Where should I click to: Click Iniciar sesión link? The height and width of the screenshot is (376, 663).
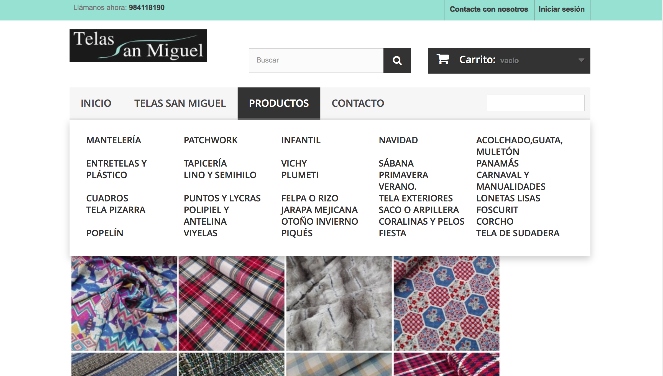click(561, 9)
